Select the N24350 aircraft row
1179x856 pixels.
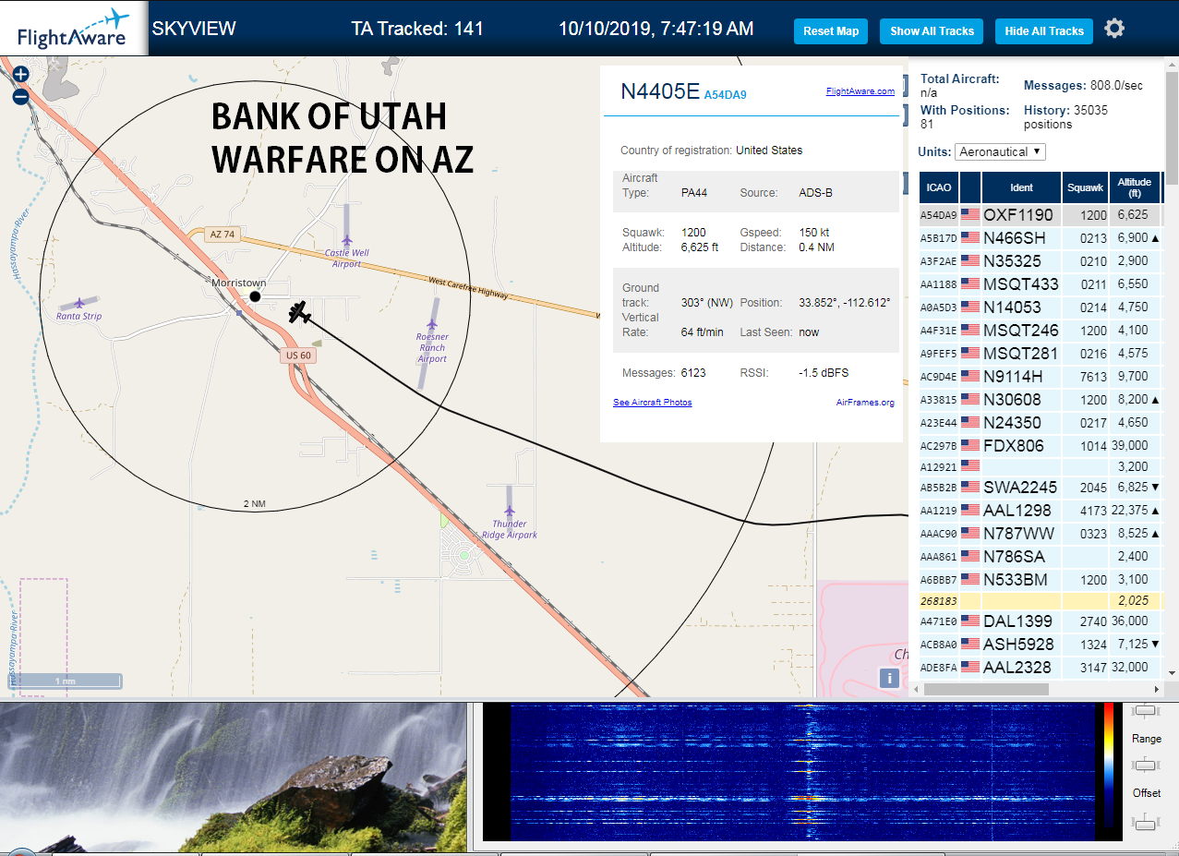click(1040, 422)
